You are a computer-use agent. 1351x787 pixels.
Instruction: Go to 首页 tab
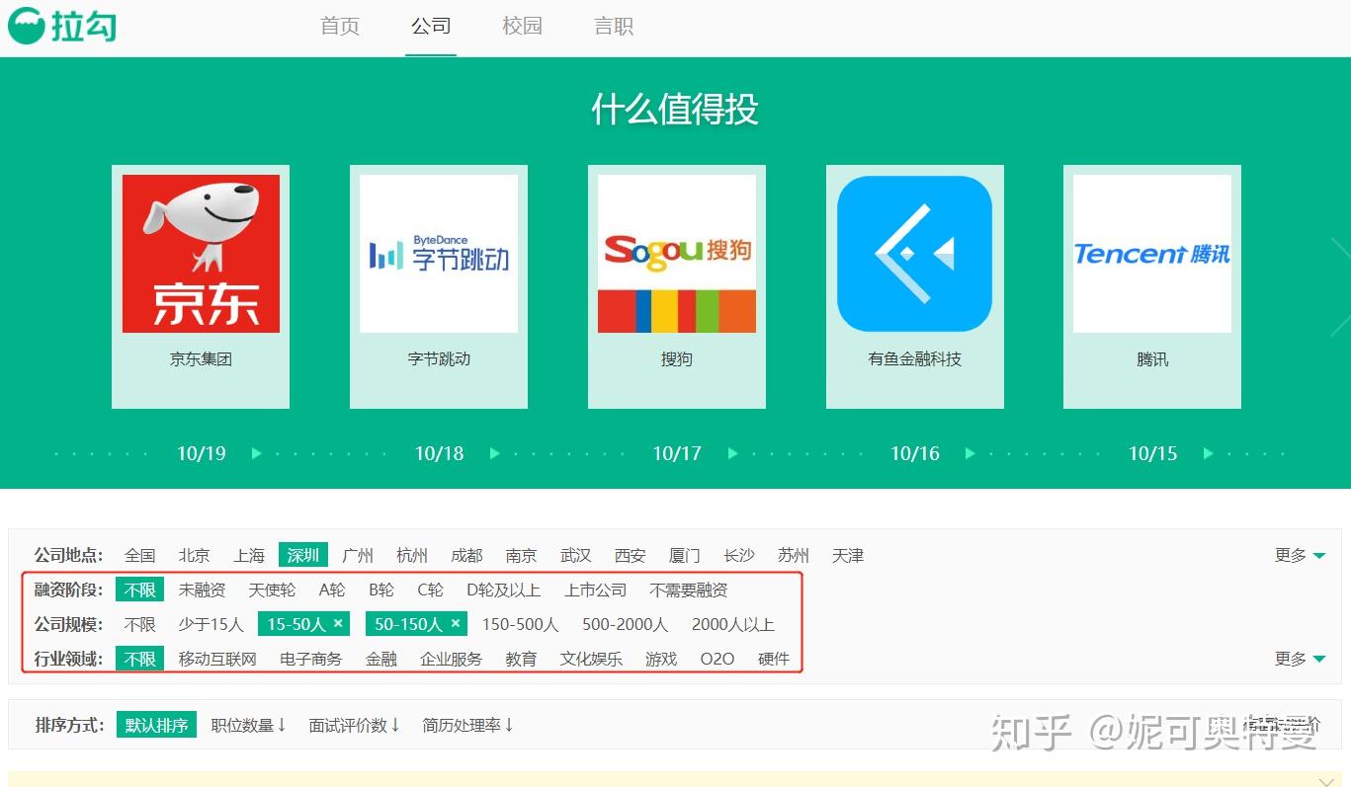point(340,27)
